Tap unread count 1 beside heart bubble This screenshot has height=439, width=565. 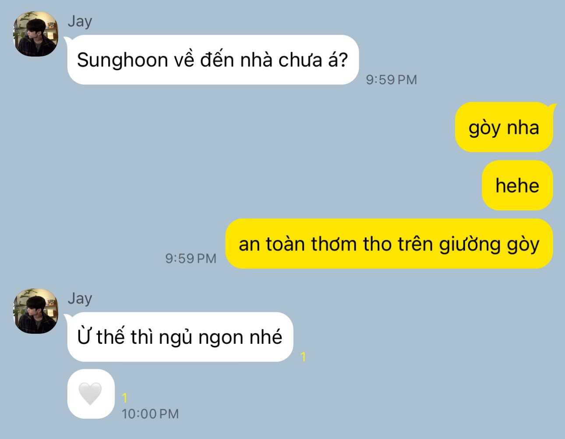(x=125, y=398)
